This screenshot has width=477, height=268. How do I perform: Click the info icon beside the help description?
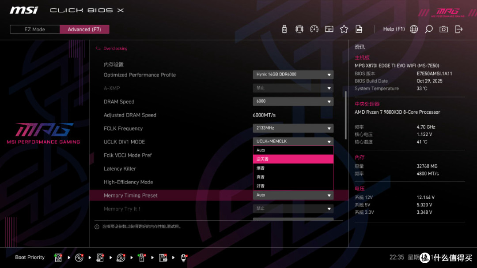click(x=97, y=227)
